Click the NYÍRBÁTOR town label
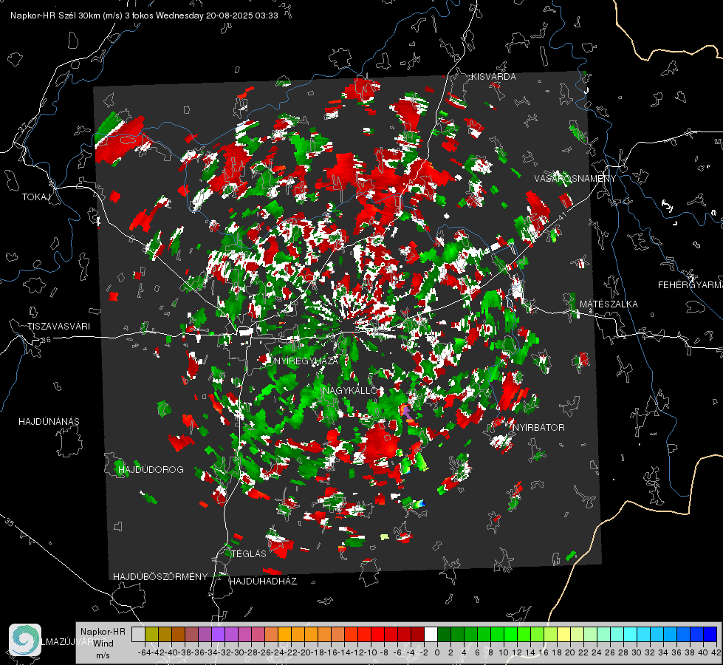The image size is (723, 665). pyautogui.click(x=538, y=428)
